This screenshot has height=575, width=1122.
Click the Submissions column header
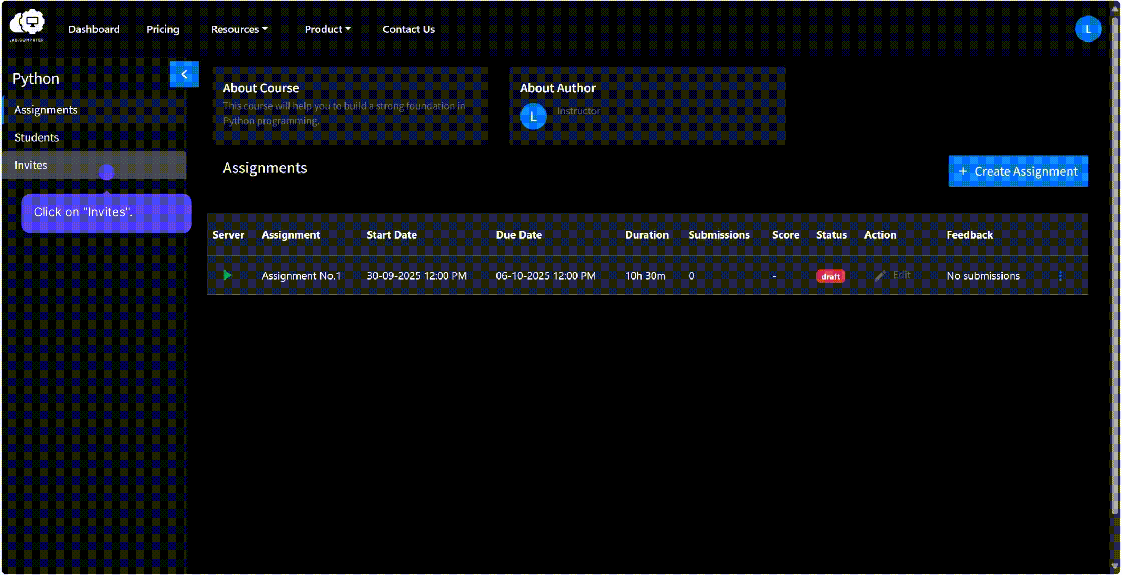[719, 235]
